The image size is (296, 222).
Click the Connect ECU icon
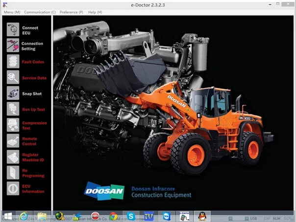point(13,29)
